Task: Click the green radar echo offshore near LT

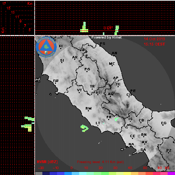Action: (x=84, y=128)
